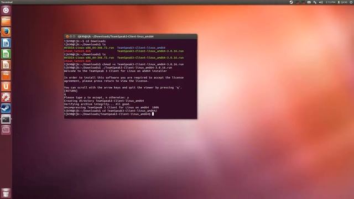Open the network connections indicator
Image resolution: width=354 pixels, height=199 pixels.
(315, 2)
